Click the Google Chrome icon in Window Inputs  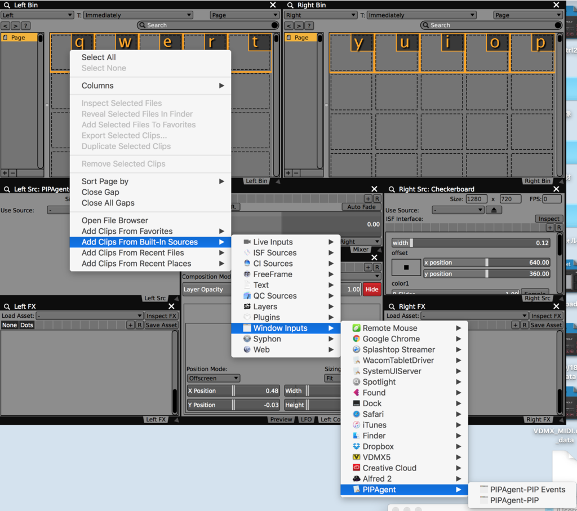point(356,339)
